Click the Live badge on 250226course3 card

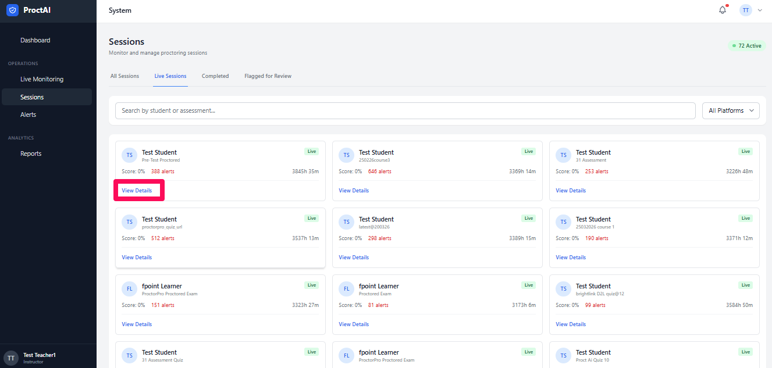[x=528, y=151]
